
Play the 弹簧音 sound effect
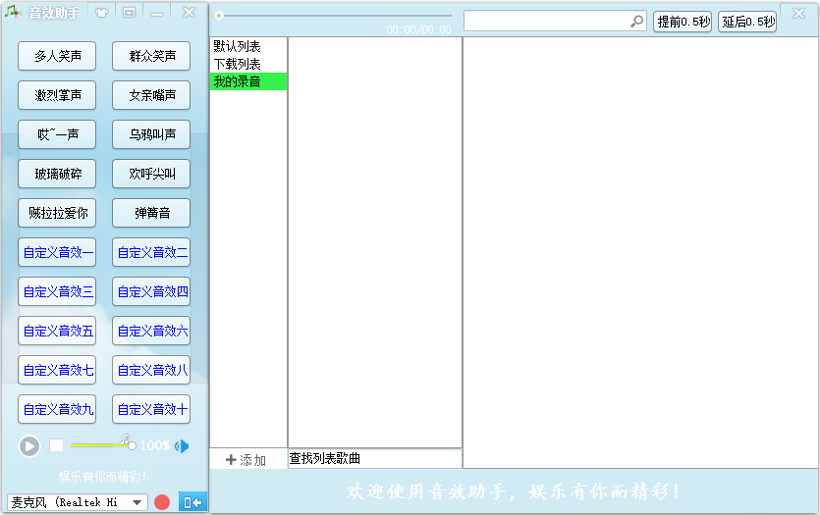[x=151, y=213]
